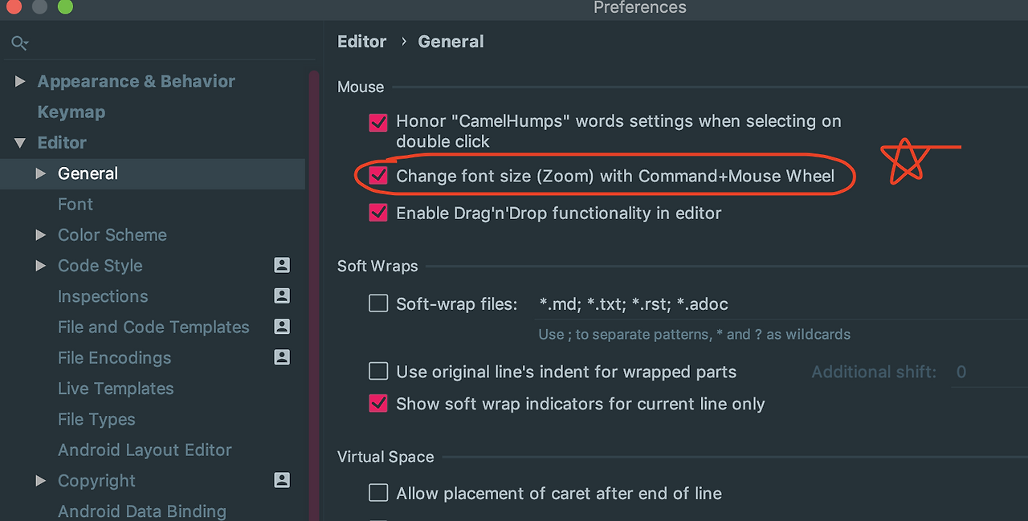Expand the General subsection arrow
The height and width of the screenshot is (521, 1028).
[41, 173]
